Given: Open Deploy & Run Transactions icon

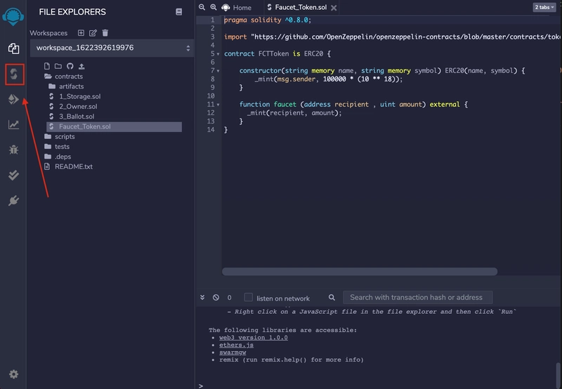Looking at the screenshot, I should pos(13,99).
